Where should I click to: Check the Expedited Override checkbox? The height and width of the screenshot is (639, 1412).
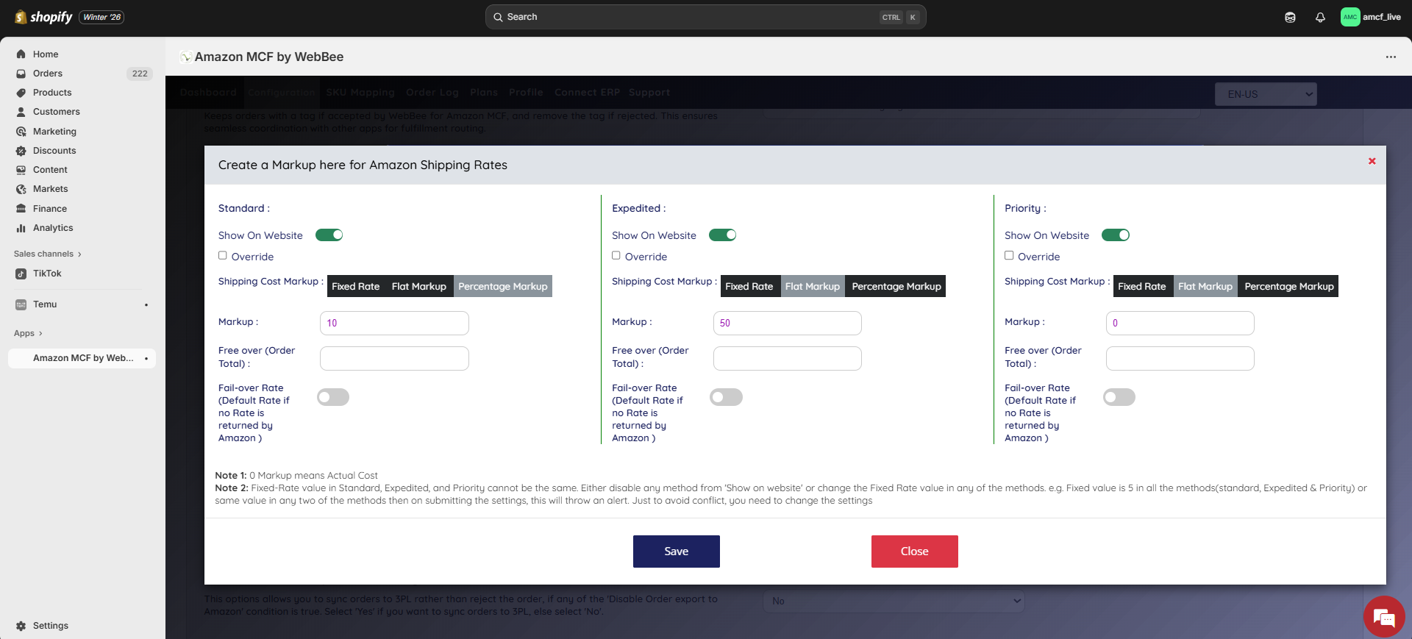pos(616,256)
